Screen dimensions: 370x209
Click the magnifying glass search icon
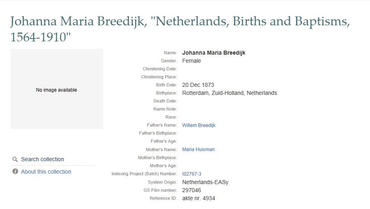pos(15,159)
